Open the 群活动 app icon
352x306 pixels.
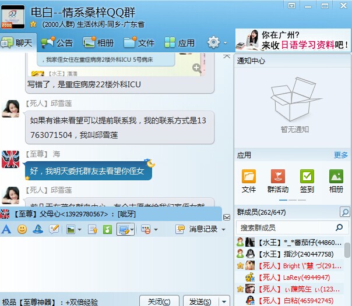(278, 180)
